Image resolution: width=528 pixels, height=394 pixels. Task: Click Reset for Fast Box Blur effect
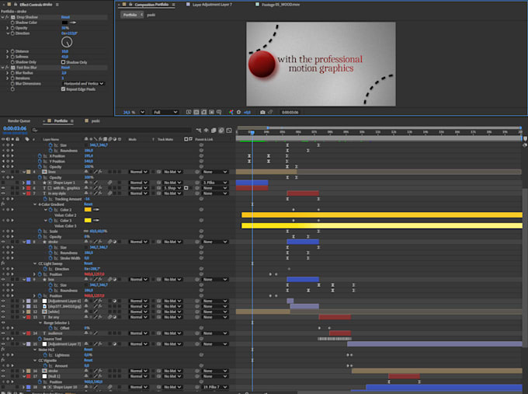65,68
